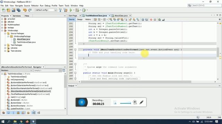
Task: Click the Save All toolbar icon
Action: point(18,10)
